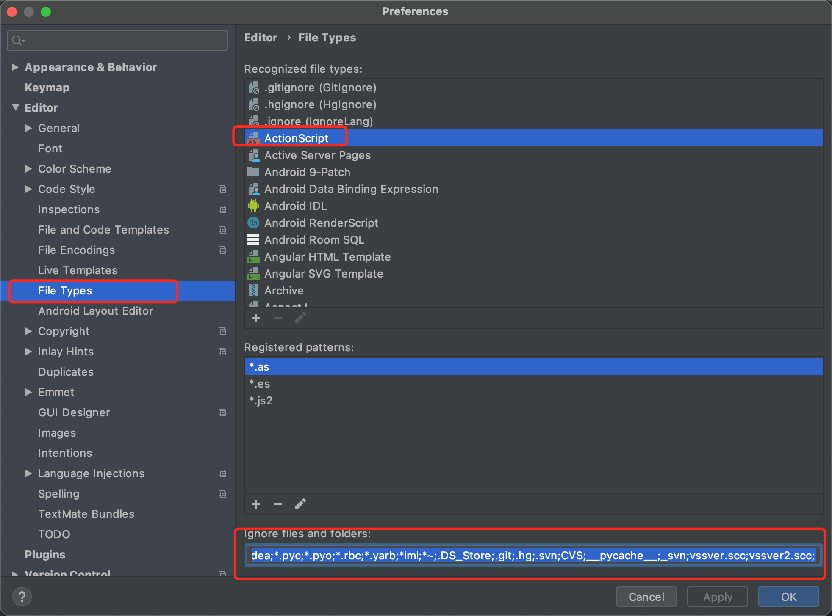Click the Android RenderScript Rs icon
Image resolution: width=832 pixels, height=616 pixels.
[253, 223]
